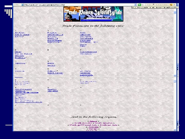Open the Australia region link
The width and height of the screenshot is (185, 139).
coord(93,127)
